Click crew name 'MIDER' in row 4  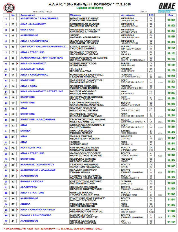point(75,35)
